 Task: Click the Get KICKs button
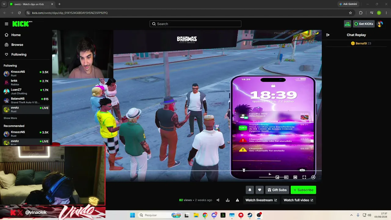(x=364, y=24)
